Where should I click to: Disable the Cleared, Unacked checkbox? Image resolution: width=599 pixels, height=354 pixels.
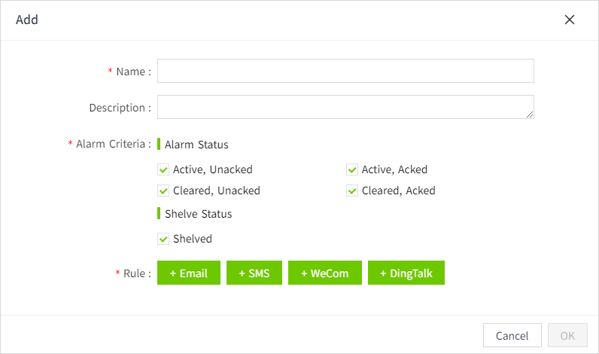click(x=163, y=191)
